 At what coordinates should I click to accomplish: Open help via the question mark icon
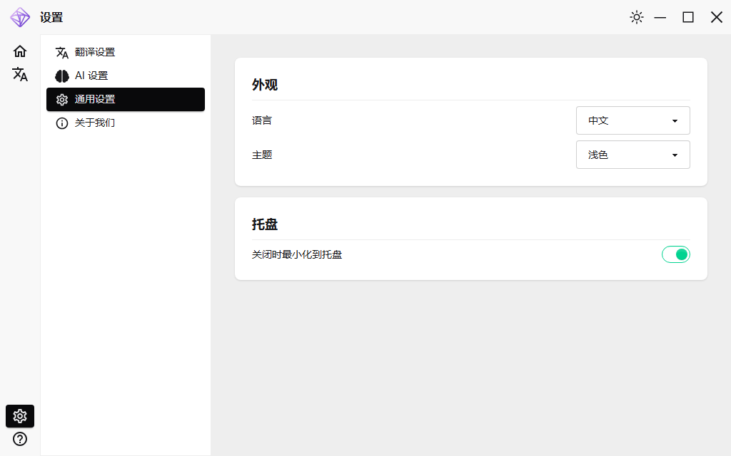click(20, 439)
